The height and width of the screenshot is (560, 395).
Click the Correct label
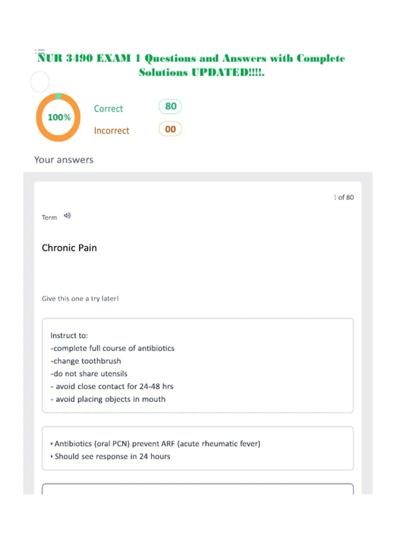108,109
